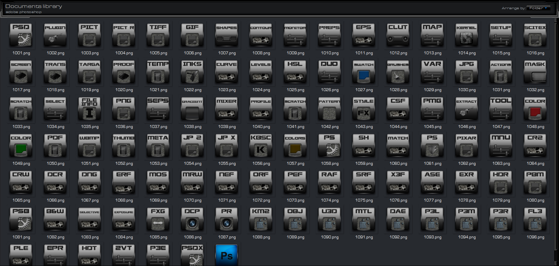This screenshot has width=559, height=266.
Task: Choose the SHAPES icon 1007.png
Action: 227,35
